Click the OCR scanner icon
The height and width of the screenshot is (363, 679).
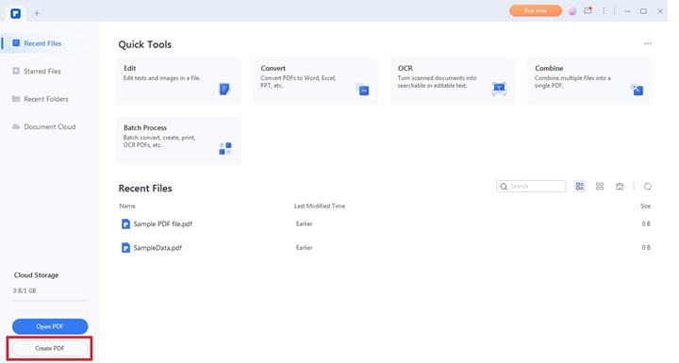pos(499,89)
